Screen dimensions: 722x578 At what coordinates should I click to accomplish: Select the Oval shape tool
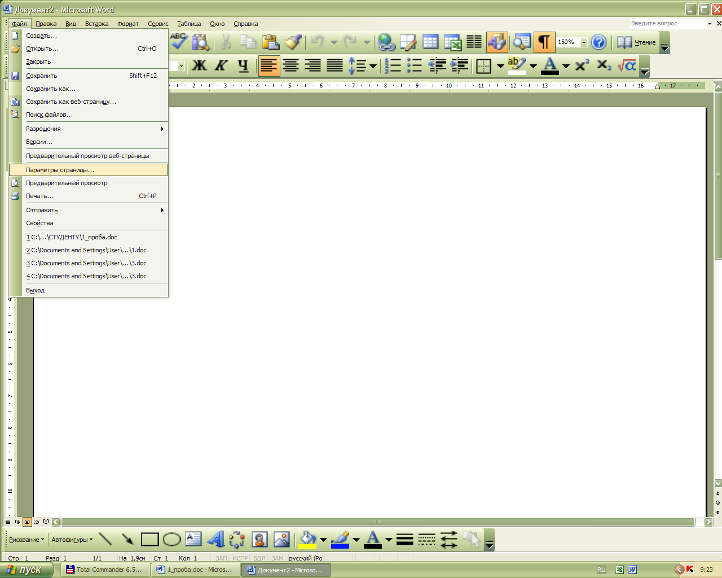click(x=171, y=539)
